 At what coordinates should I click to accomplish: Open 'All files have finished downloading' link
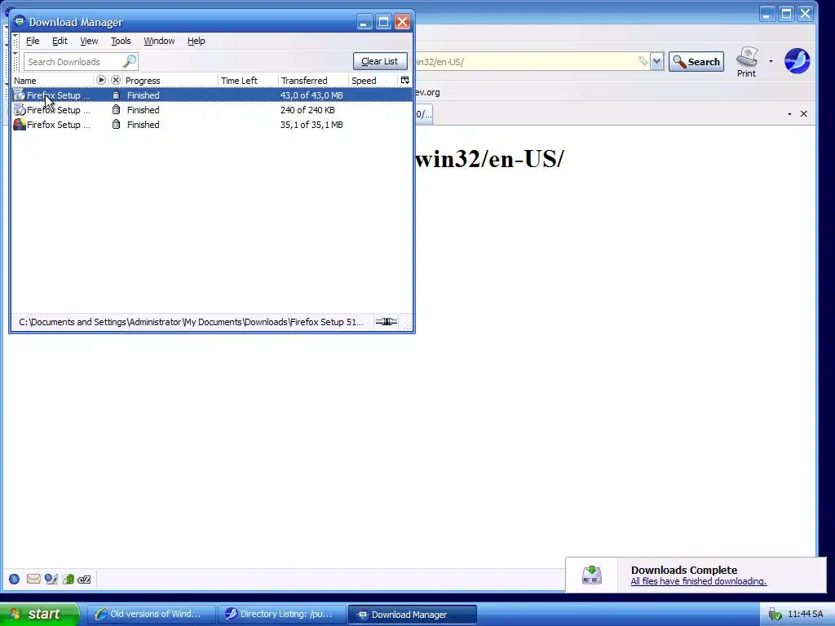[698, 581]
